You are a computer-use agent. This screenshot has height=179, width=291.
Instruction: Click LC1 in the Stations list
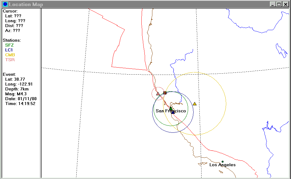[x=9, y=50]
